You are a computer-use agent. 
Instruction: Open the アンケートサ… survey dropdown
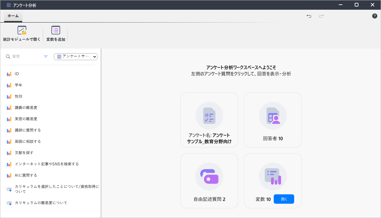76,57
